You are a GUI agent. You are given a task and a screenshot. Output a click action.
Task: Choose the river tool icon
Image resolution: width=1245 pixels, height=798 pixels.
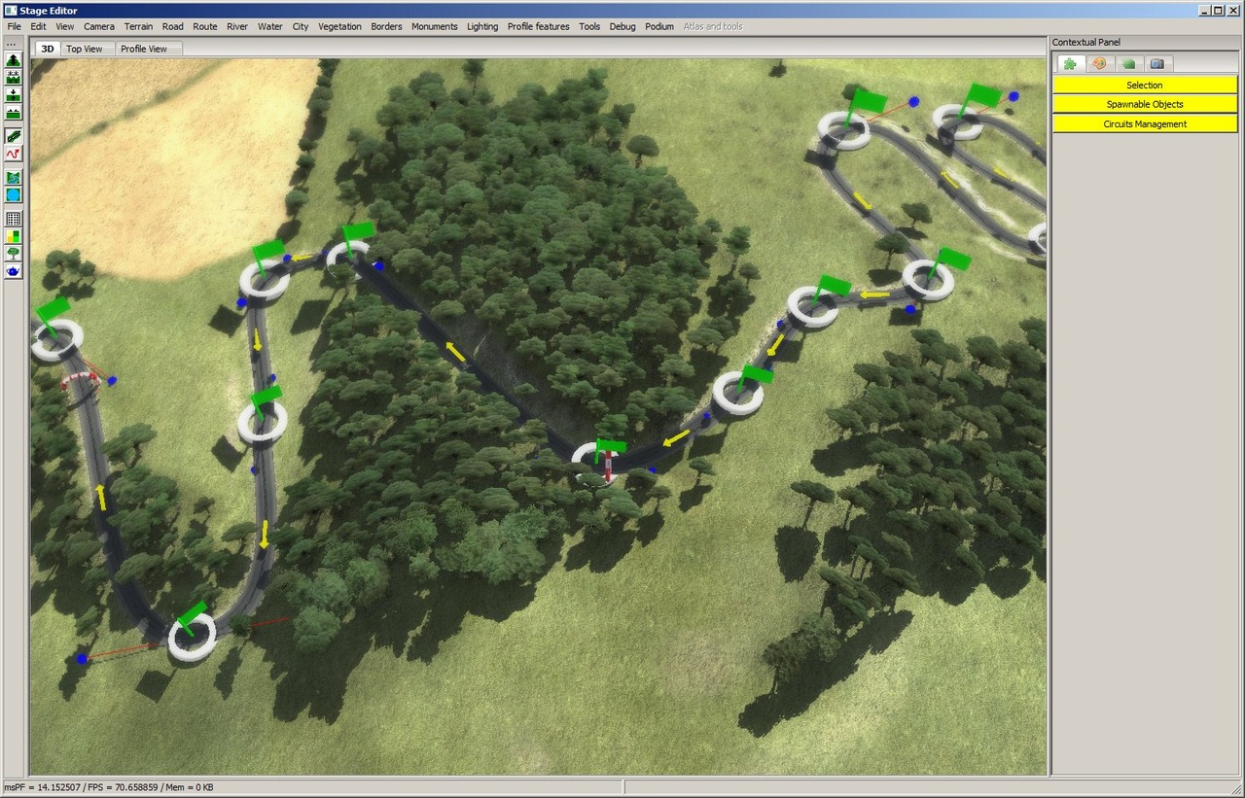(14, 178)
